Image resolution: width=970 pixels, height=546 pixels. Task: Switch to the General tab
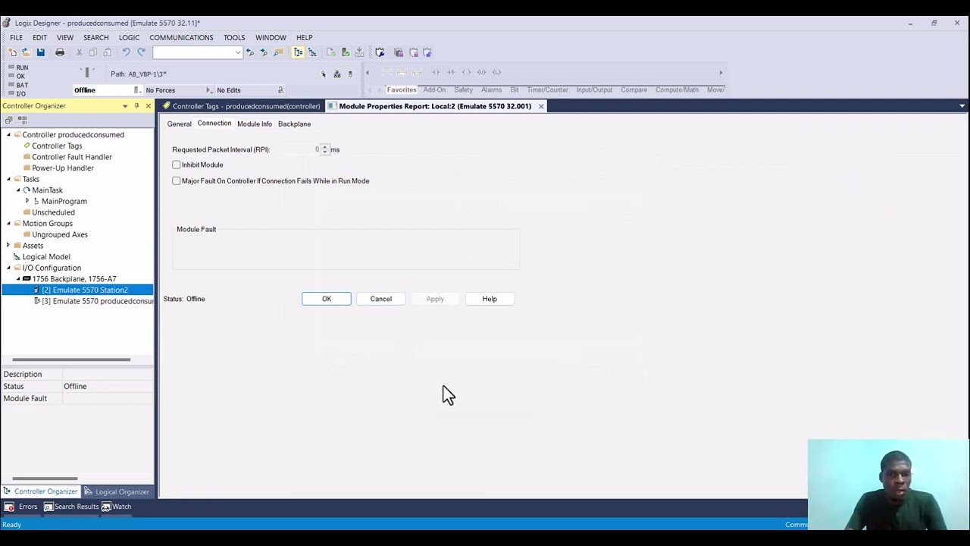(x=180, y=124)
